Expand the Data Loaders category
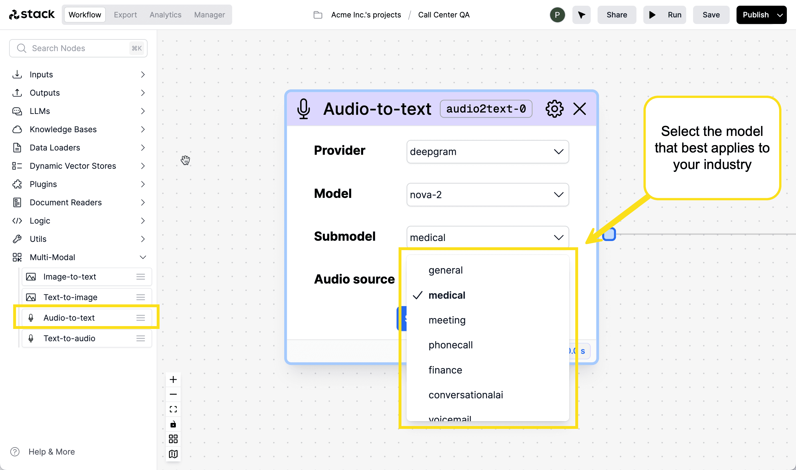 pyautogui.click(x=79, y=148)
